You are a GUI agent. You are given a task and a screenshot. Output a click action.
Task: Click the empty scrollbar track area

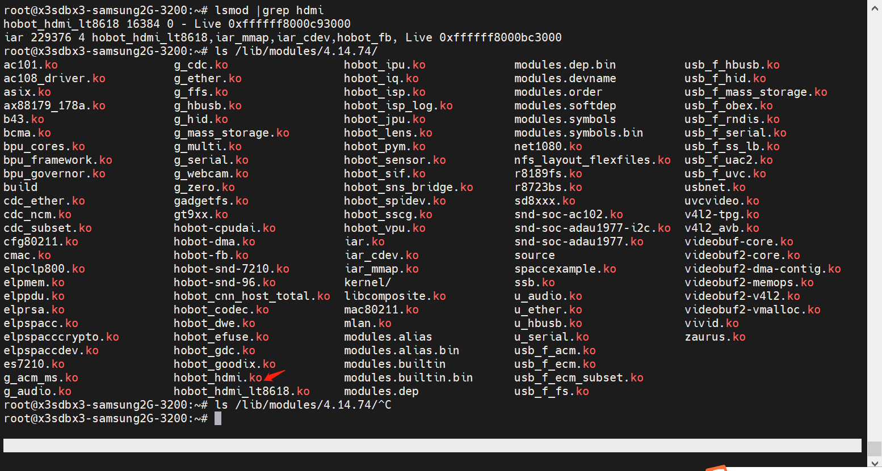[874, 227]
